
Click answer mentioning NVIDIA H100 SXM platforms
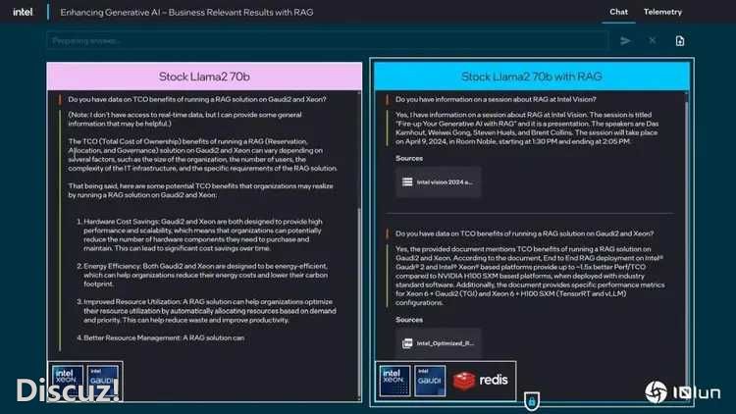[x=530, y=276]
